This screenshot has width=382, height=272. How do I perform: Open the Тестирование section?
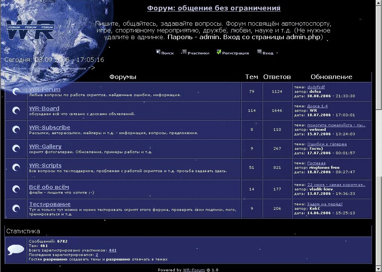[x=50, y=204]
